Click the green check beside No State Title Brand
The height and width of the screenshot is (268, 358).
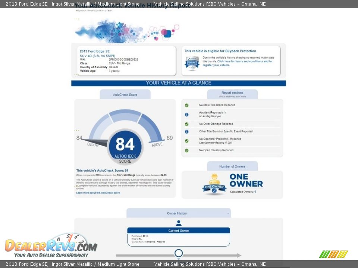tap(186, 105)
